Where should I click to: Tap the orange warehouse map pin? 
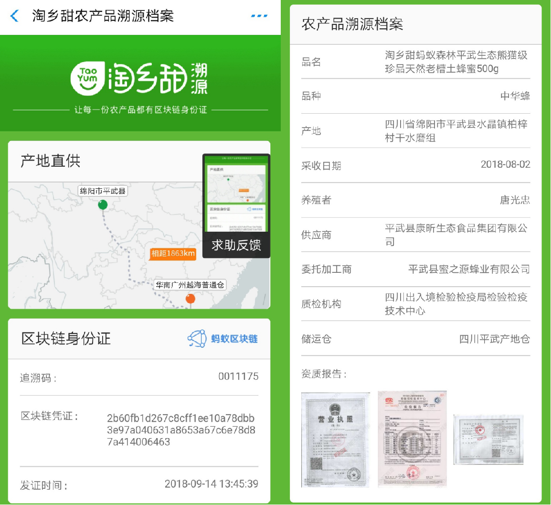click(191, 299)
